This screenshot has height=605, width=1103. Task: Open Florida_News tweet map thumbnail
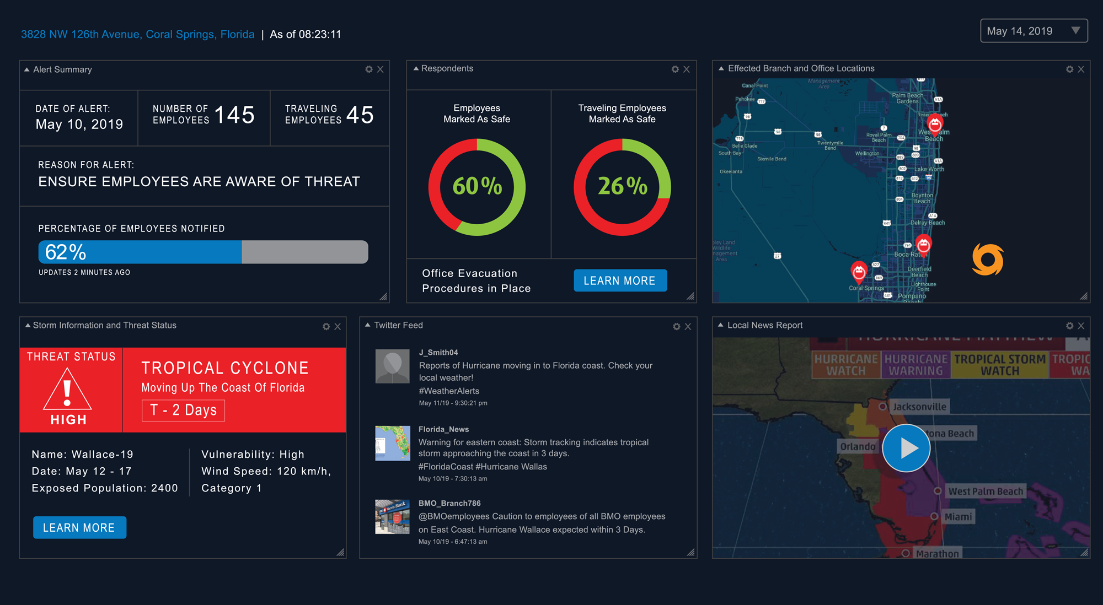click(x=392, y=443)
